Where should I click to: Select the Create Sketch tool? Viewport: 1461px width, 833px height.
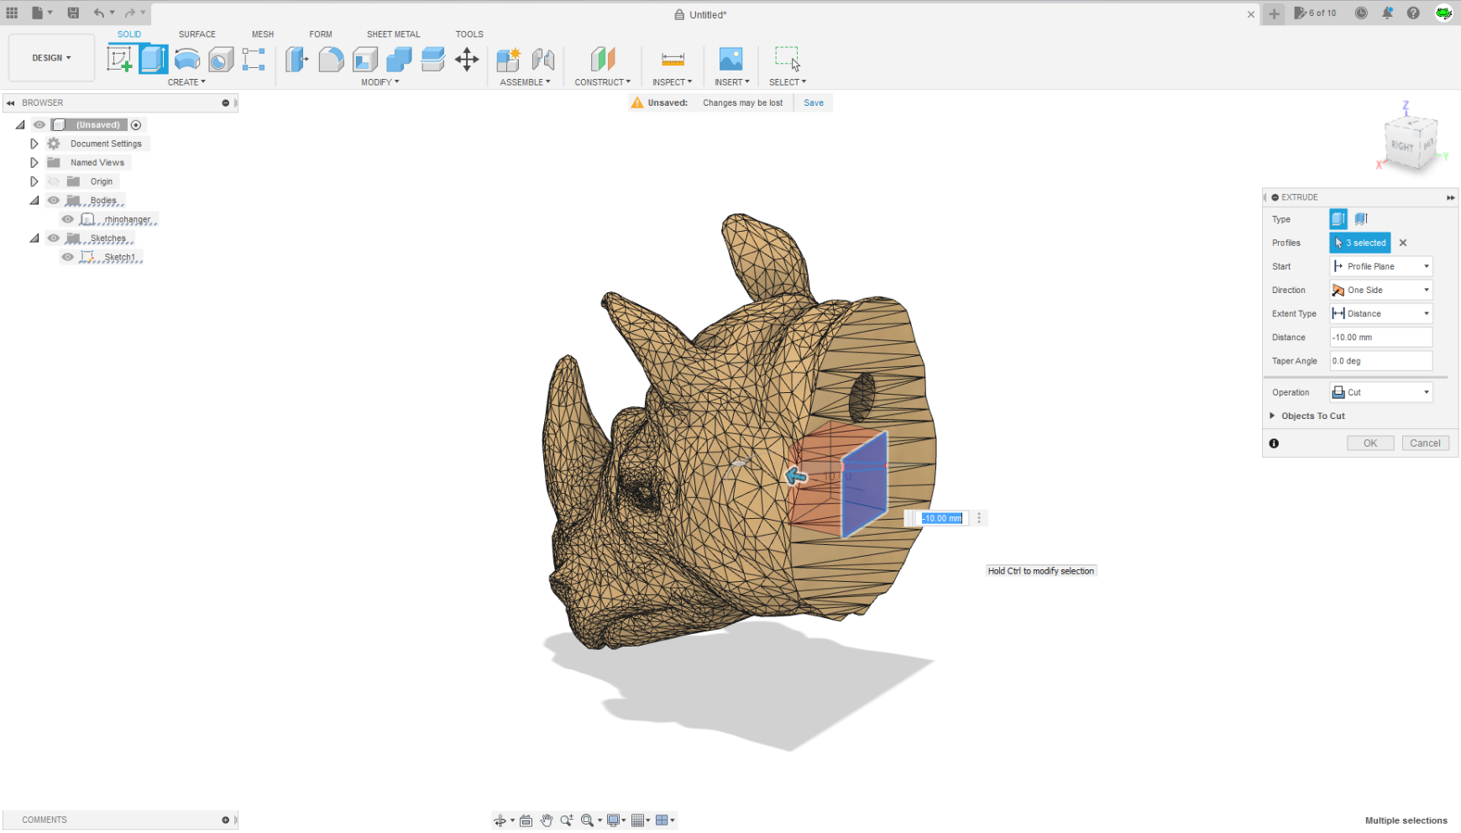point(119,59)
